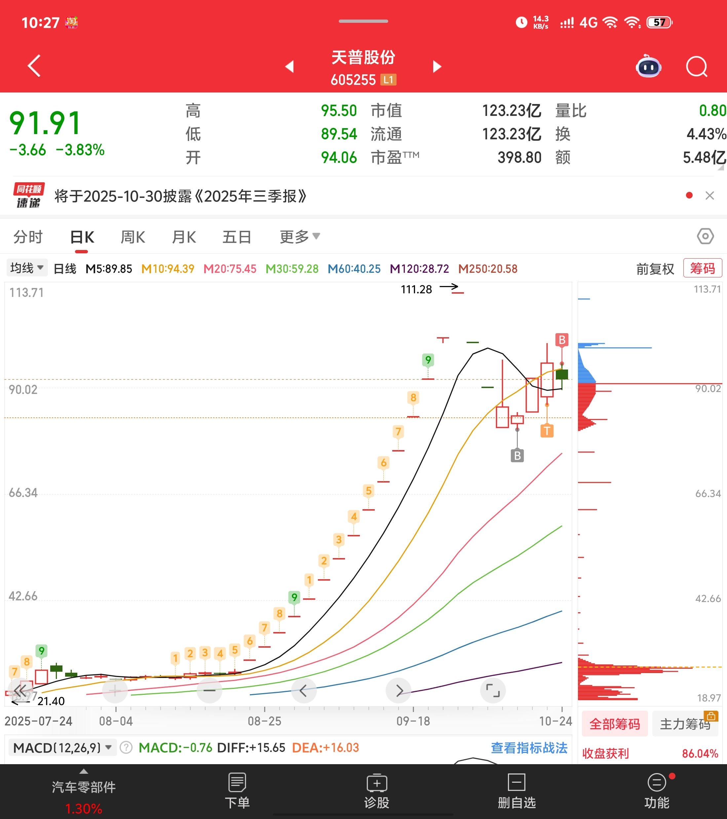Select 全部筹码 option

coord(614,724)
